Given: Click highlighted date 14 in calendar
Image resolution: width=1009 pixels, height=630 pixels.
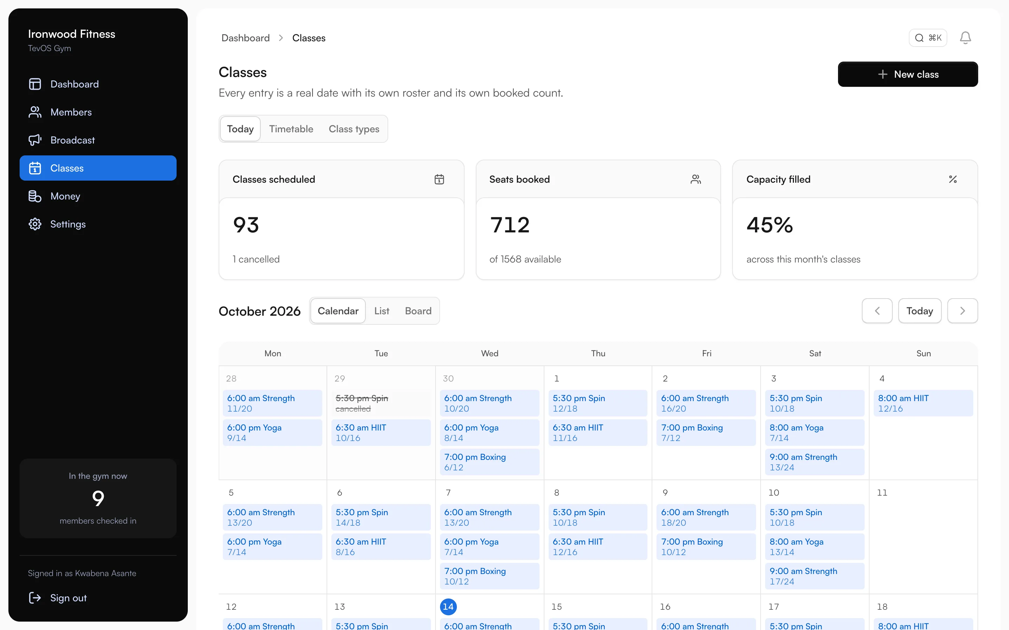Looking at the screenshot, I should [448, 607].
